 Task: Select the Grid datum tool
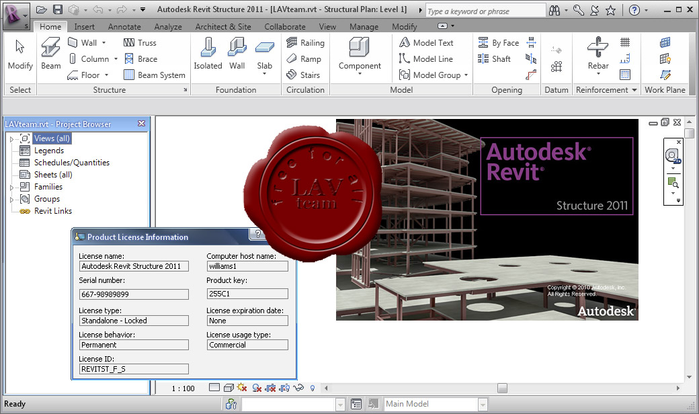coord(556,67)
